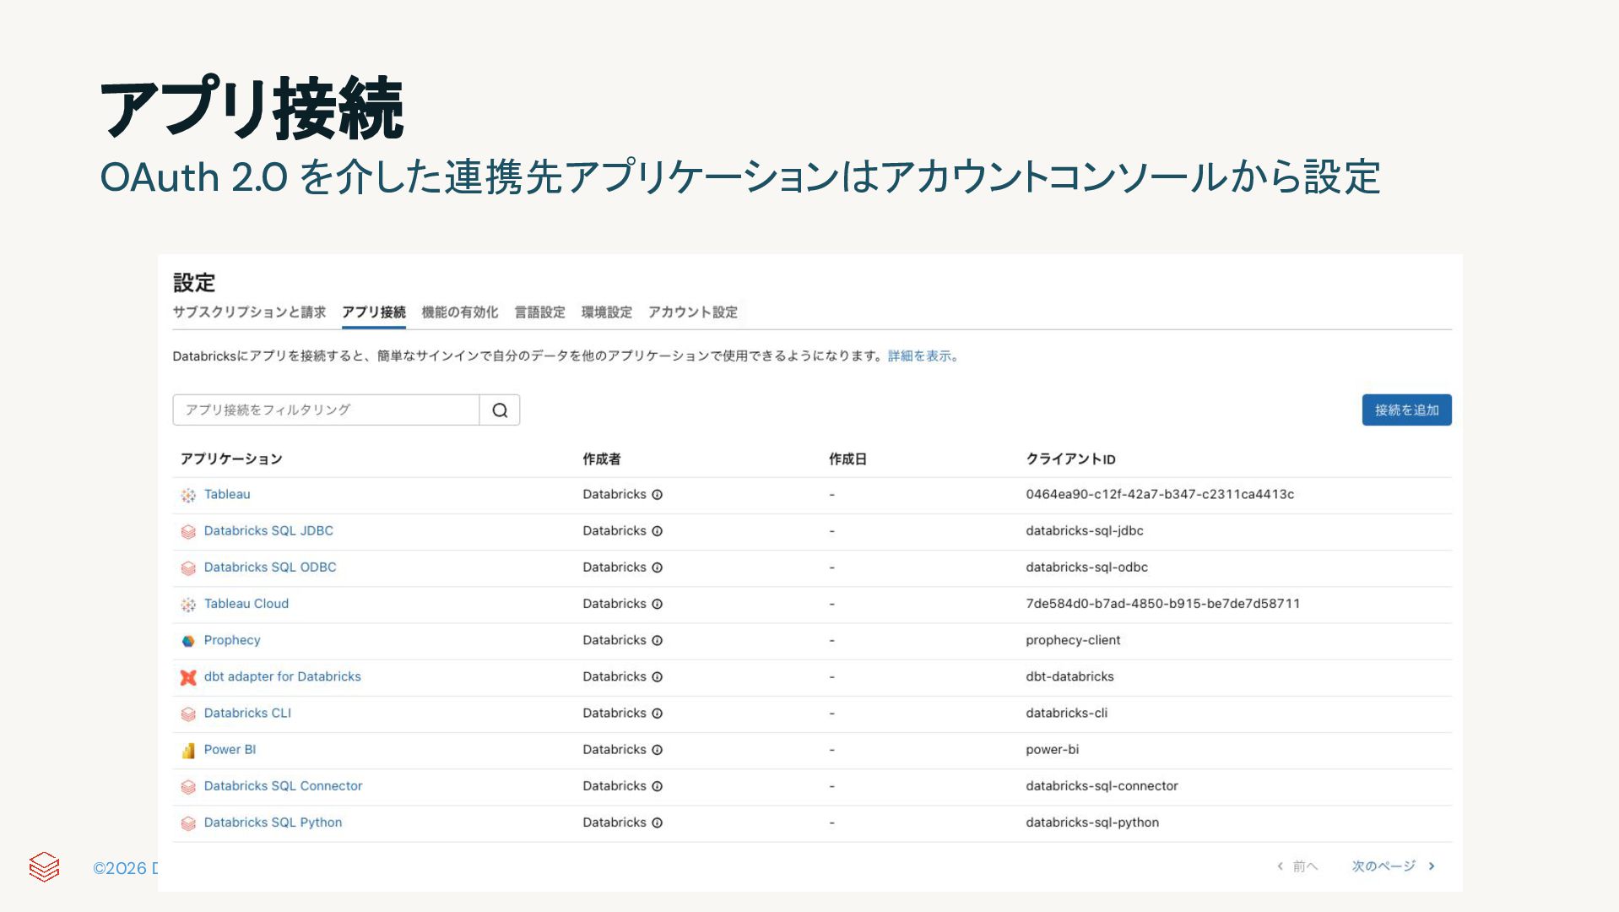Click the 前へ pagination button
1619x912 pixels.
(x=1297, y=866)
